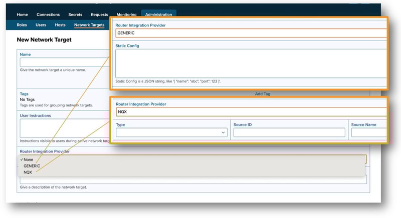Open the Home tab
Screen dimensions: 401x218
pos(22,14)
